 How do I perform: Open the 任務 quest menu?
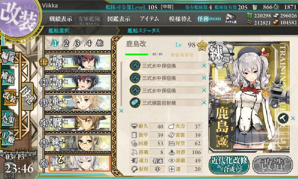[209, 19]
